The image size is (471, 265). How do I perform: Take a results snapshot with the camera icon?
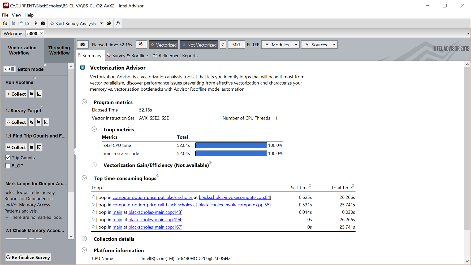42,23
